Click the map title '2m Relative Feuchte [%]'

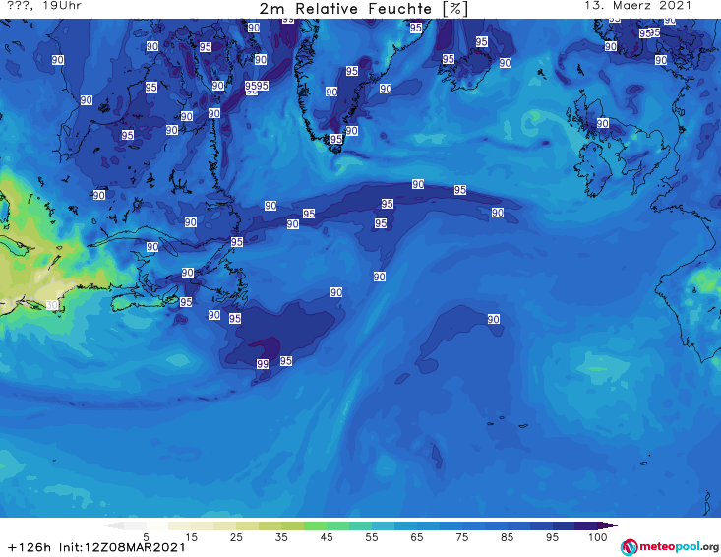point(363,9)
